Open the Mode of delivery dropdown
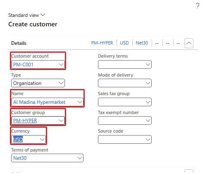The width and height of the screenshot is (205, 173). 125,83
